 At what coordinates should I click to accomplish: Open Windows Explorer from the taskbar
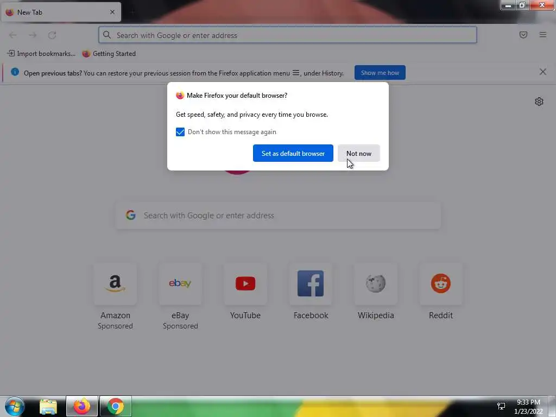(48, 407)
